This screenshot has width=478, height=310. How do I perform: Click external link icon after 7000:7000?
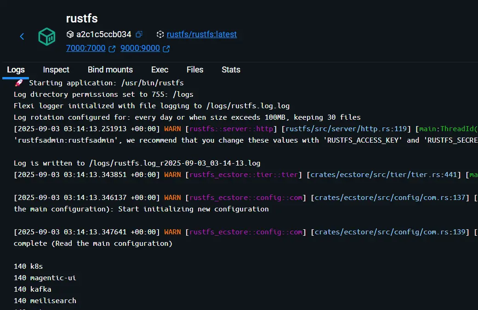(112, 49)
